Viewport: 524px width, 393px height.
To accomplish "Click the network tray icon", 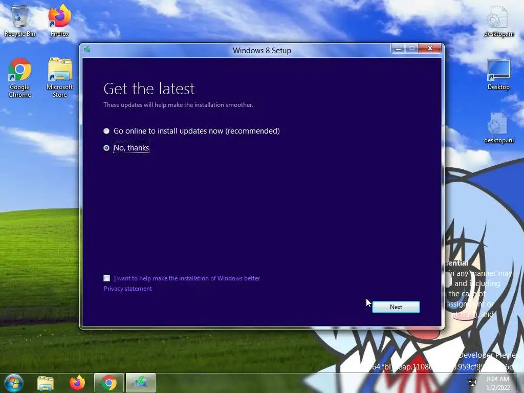I will [x=472, y=383].
